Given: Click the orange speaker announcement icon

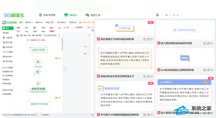Looking at the screenshot, I should click(x=80, y=22).
